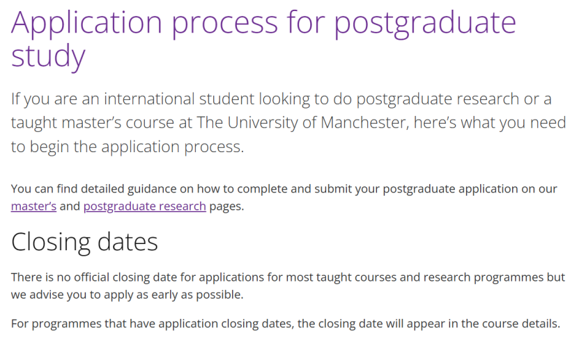
Task: Click the word 'study' in the title
Action: (48, 57)
